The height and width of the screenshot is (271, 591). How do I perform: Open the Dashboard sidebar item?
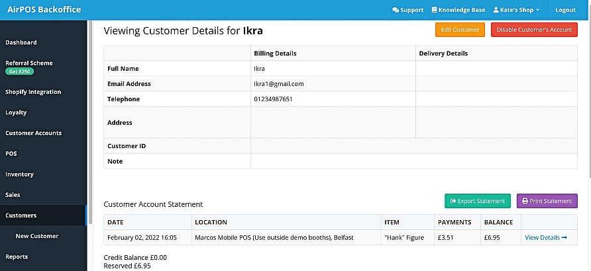[21, 42]
